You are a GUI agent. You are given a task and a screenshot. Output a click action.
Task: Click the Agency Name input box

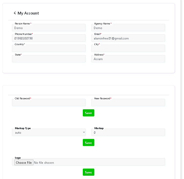(x=128, y=28)
